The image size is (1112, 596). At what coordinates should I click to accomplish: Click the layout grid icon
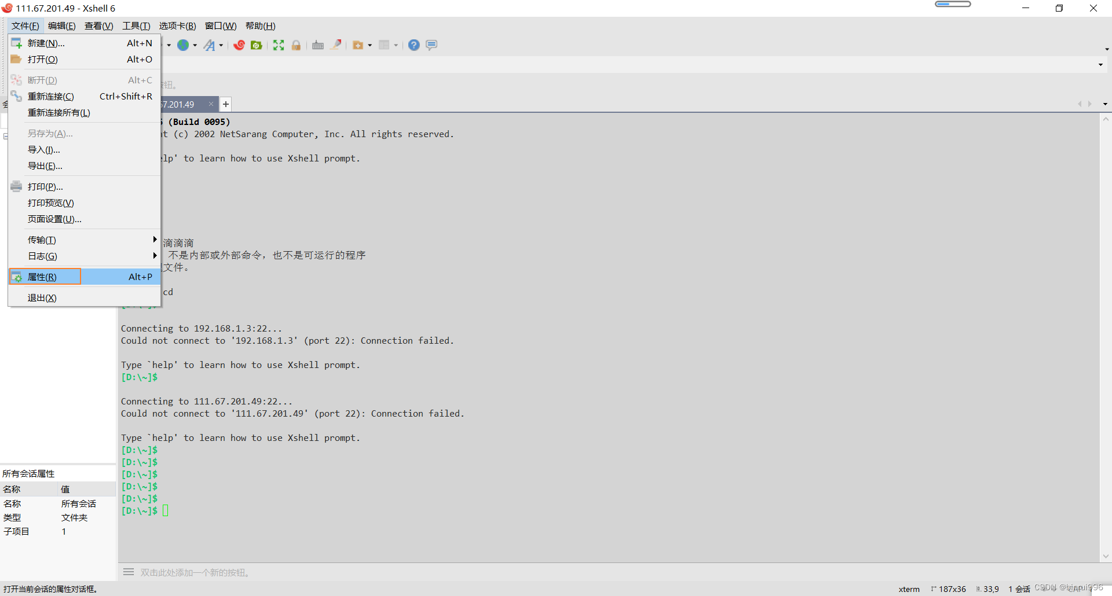tap(384, 45)
